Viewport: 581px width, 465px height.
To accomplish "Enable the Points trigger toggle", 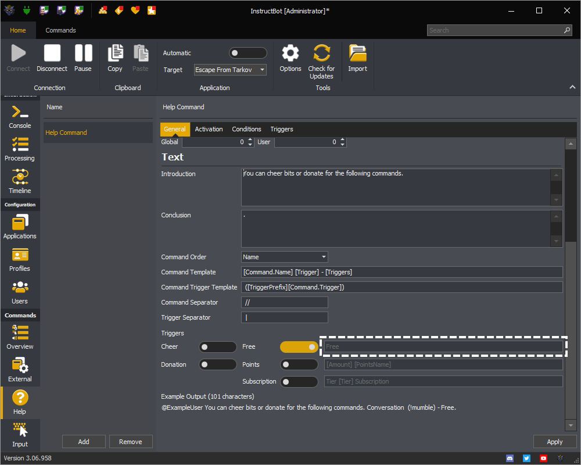I will pyautogui.click(x=299, y=364).
